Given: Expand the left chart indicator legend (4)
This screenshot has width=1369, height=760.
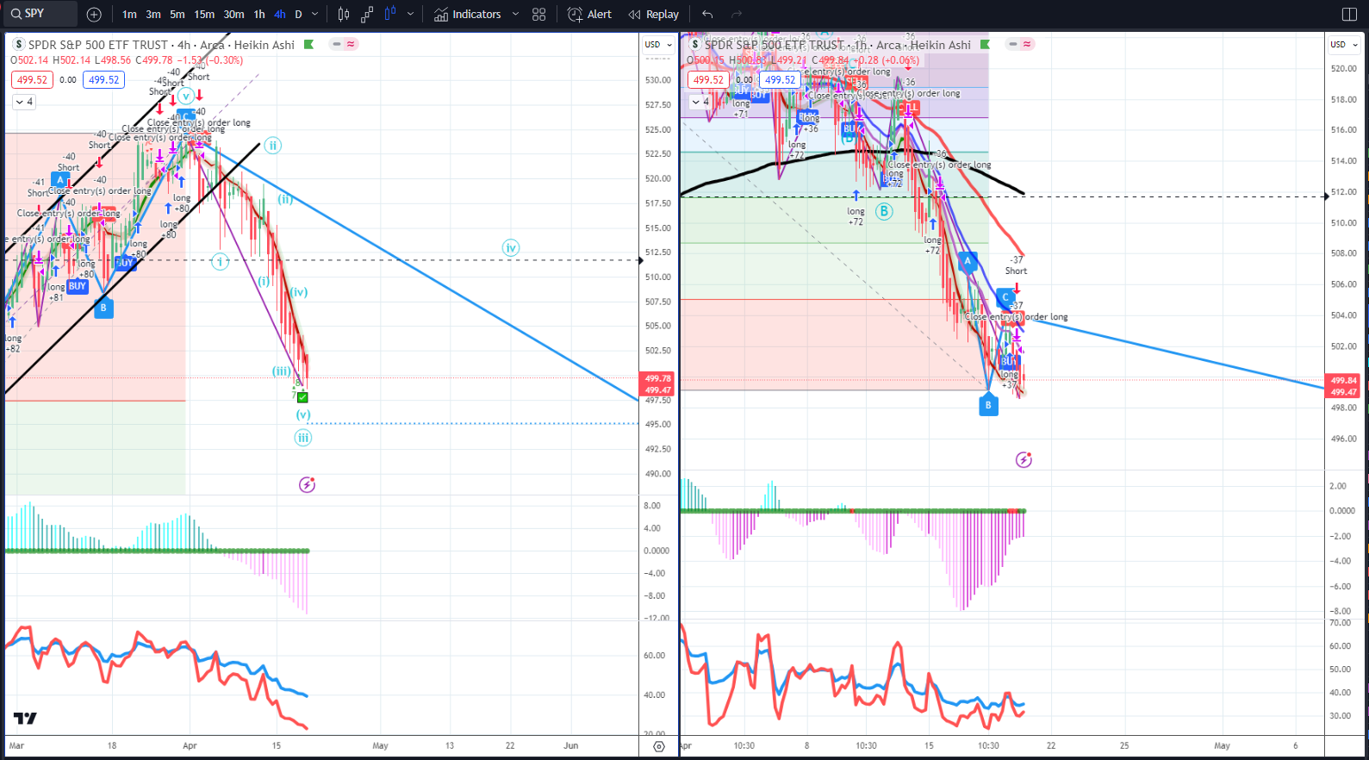Looking at the screenshot, I should tap(24, 102).
